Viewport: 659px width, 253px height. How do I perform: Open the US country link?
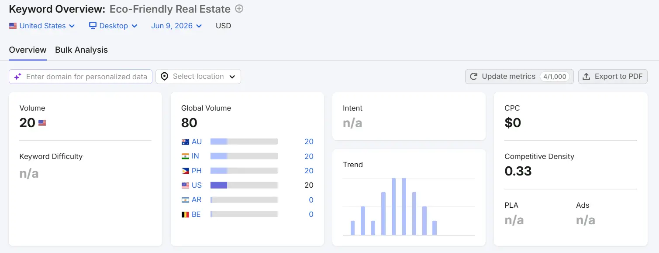[197, 186]
